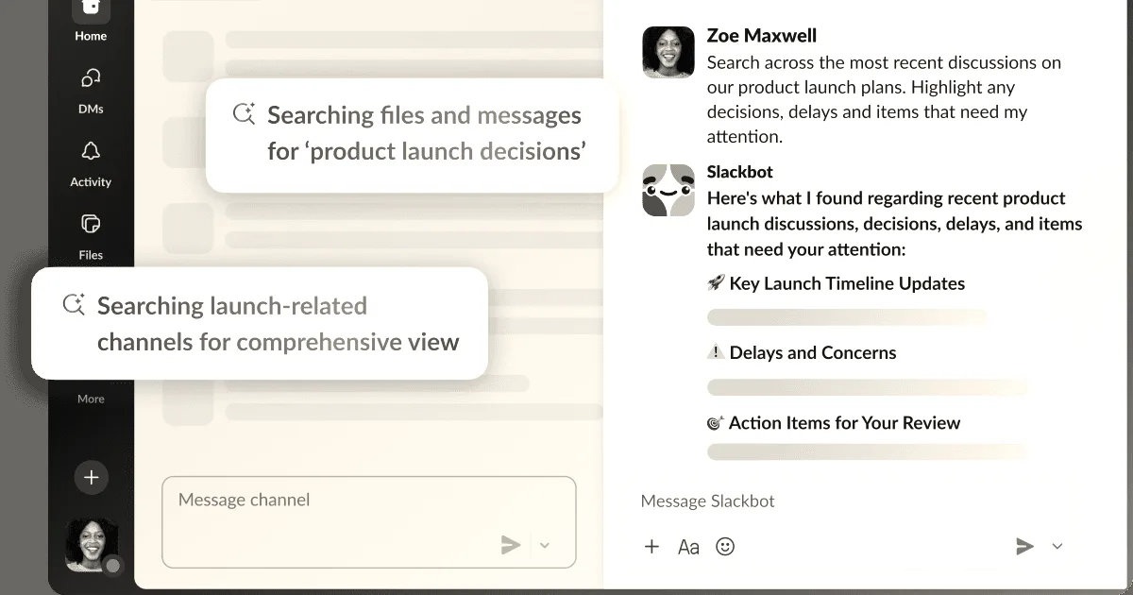Click the warning emoji beside Delays and Concerns

[716, 352]
